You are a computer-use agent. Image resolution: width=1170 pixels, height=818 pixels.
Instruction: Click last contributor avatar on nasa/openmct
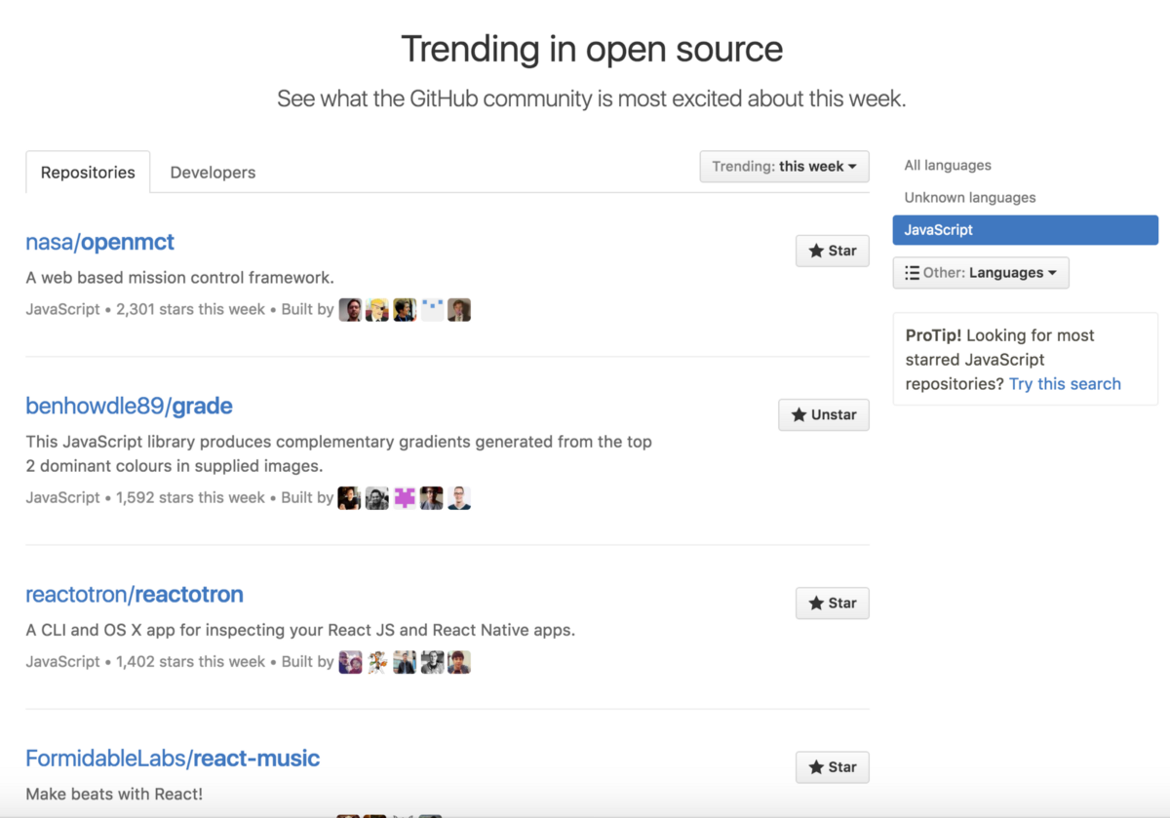pos(459,310)
